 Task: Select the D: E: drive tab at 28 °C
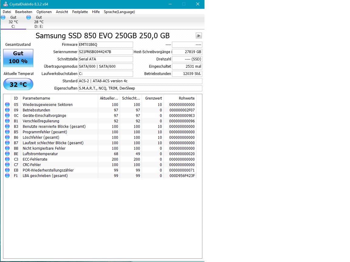pos(39,22)
